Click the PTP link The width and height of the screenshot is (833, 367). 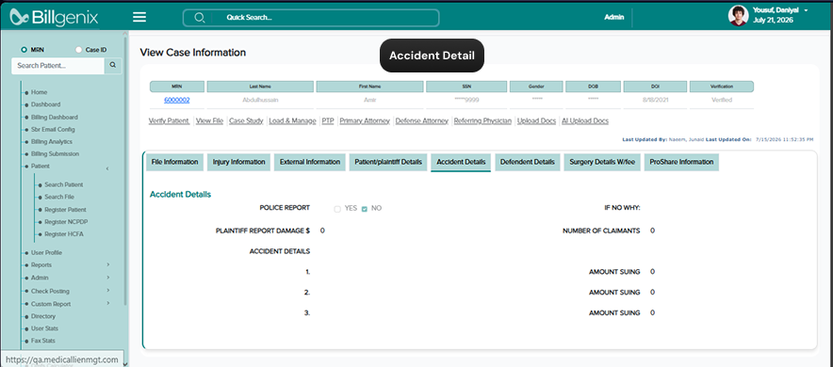[x=328, y=120]
